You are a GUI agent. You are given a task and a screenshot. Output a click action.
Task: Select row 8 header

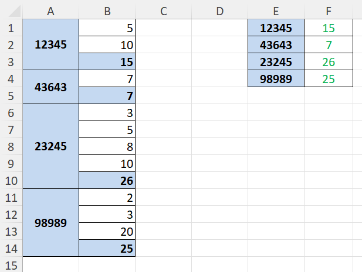pos(11,146)
